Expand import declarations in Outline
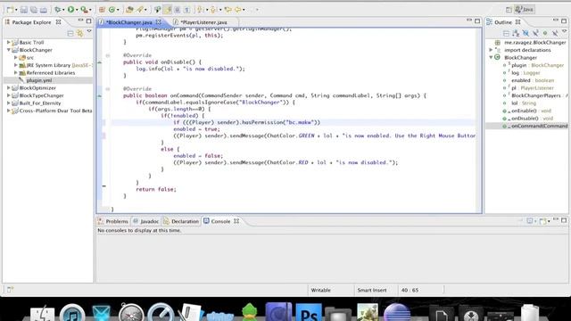Viewport: 571px width, 321px height. point(491,50)
